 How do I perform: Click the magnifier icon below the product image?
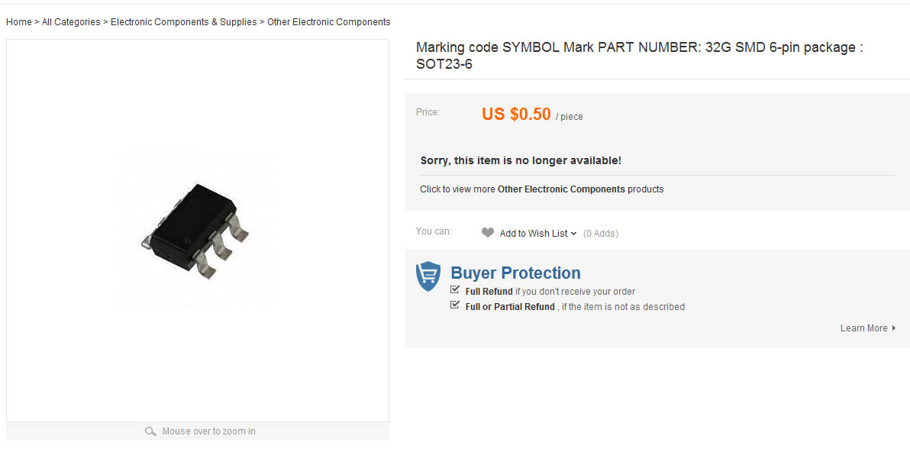150,431
